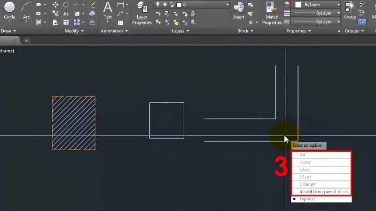376x211 pixels.
Task: Activate the Array tool
Action: pos(77,22)
